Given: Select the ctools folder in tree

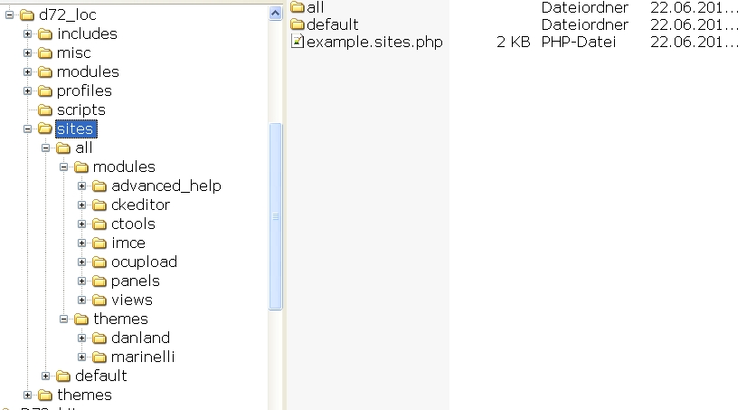Looking at the screenshot, I should (132, 224).
